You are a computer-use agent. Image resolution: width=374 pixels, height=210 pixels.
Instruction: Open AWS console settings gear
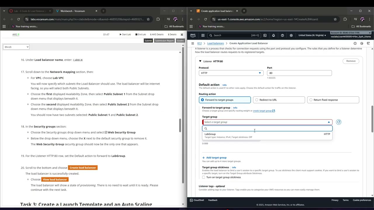[x=291, y=35]
